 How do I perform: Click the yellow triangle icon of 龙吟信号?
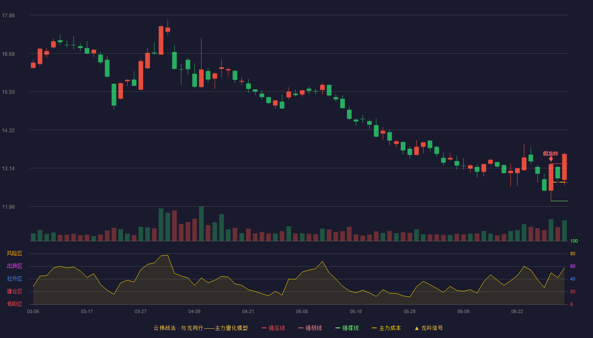pos(417,328)
